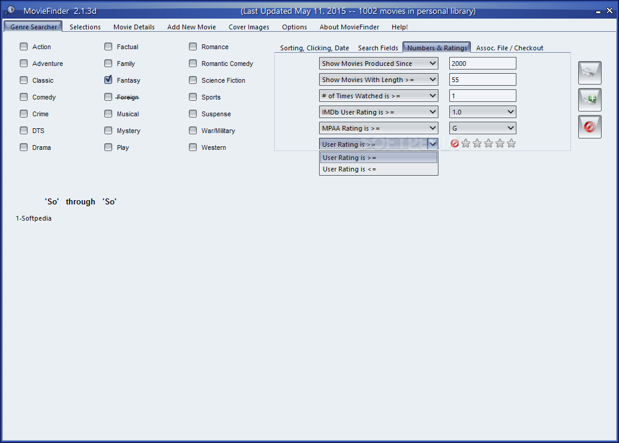Click the glasses search button
This screenshot has height=443, width=619.
coord(590,73)
